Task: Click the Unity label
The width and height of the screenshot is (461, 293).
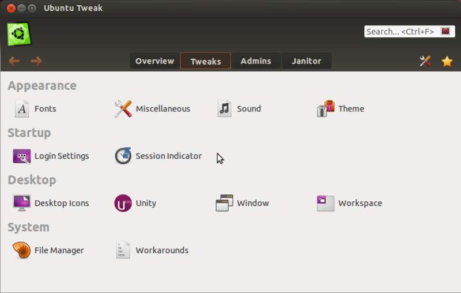Action: tap(146, 203)
